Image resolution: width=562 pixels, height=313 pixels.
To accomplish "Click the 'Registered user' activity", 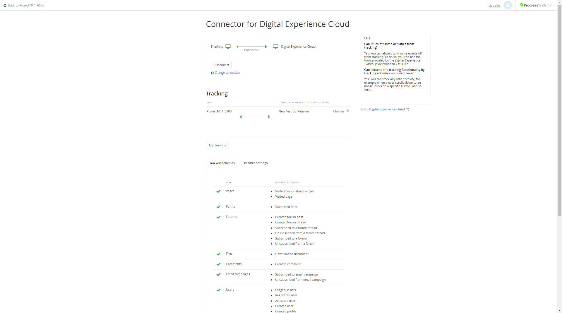I will [x=286, y=295].
